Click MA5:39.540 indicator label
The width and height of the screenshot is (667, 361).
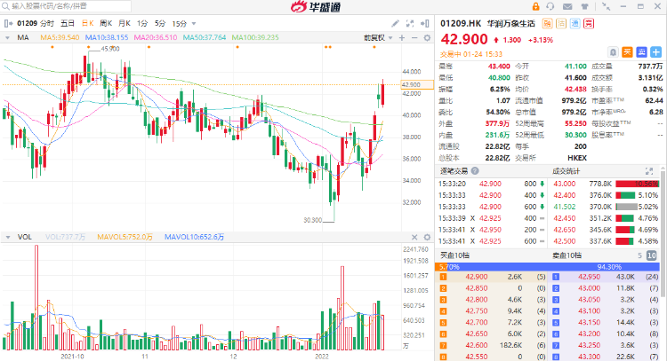[x=60, y=38]
